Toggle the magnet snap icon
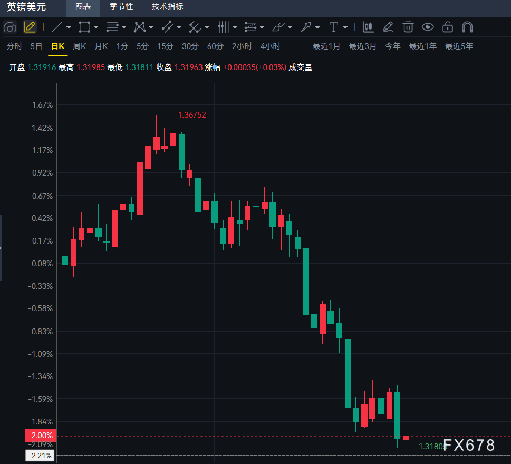 click(467, 27)
